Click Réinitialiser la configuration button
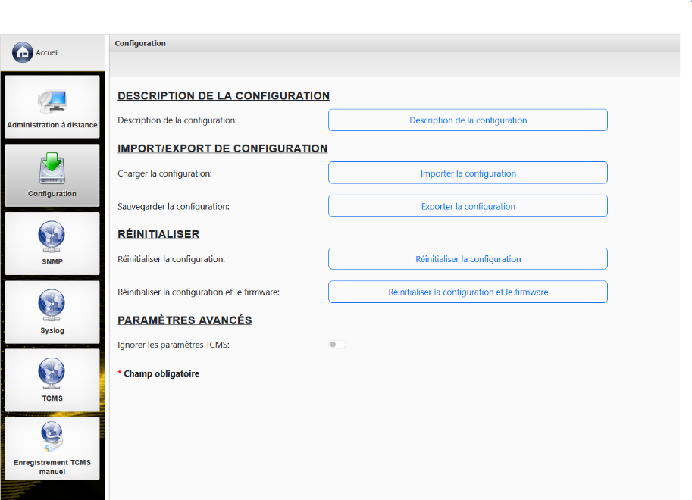The height and width of the screenshot is (500, 692). pyautogui.click(x=468, y=259)
